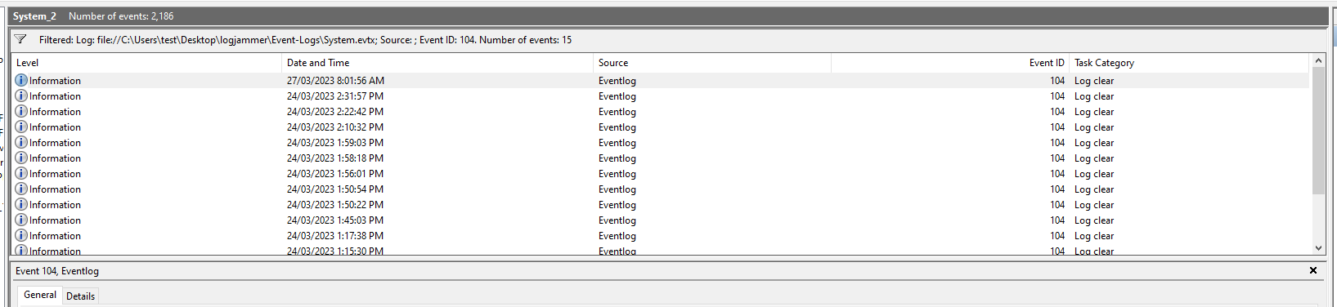The image size is (1337, 307).
Task: Click info icon for 1:50:22 PM event
Action: pyautogui.click(x=21, y=204)
